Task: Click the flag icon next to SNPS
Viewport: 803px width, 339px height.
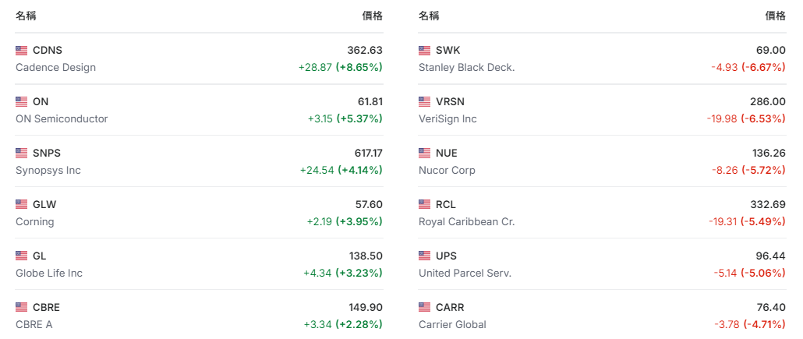Action: coord(21,154)
